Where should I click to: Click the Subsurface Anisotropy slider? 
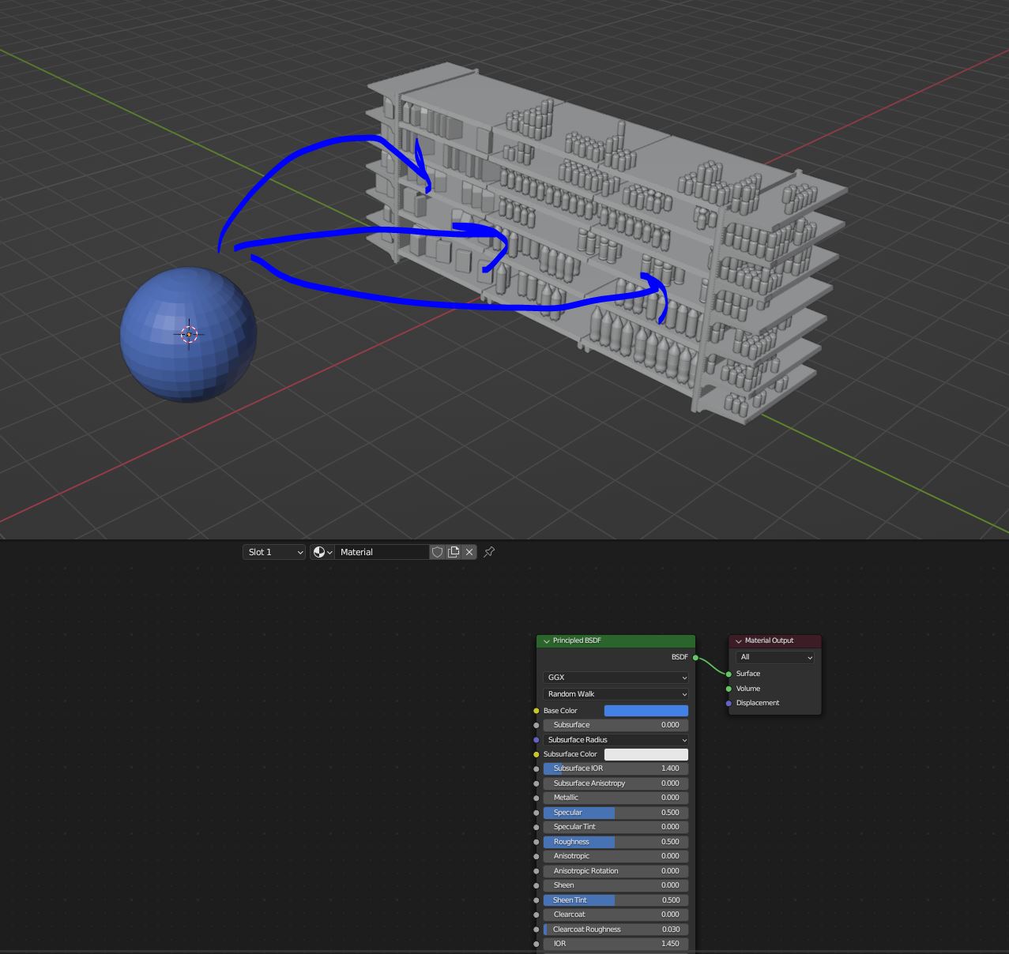point(616,783)
